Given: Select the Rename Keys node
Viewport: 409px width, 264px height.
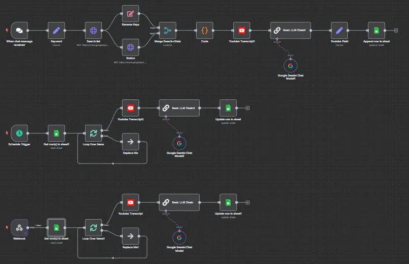Looking at the screenshot, I should (x=130, y=14).
